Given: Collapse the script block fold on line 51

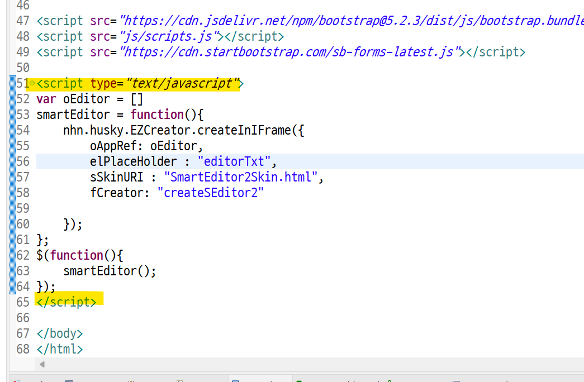Looking at the screenshot, I should tap(32, 83).
